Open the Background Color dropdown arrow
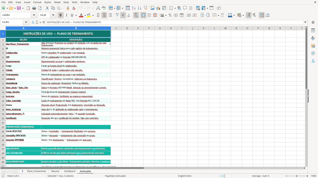Viewport: 318px width, 178px height. click(x=93, y=15)
